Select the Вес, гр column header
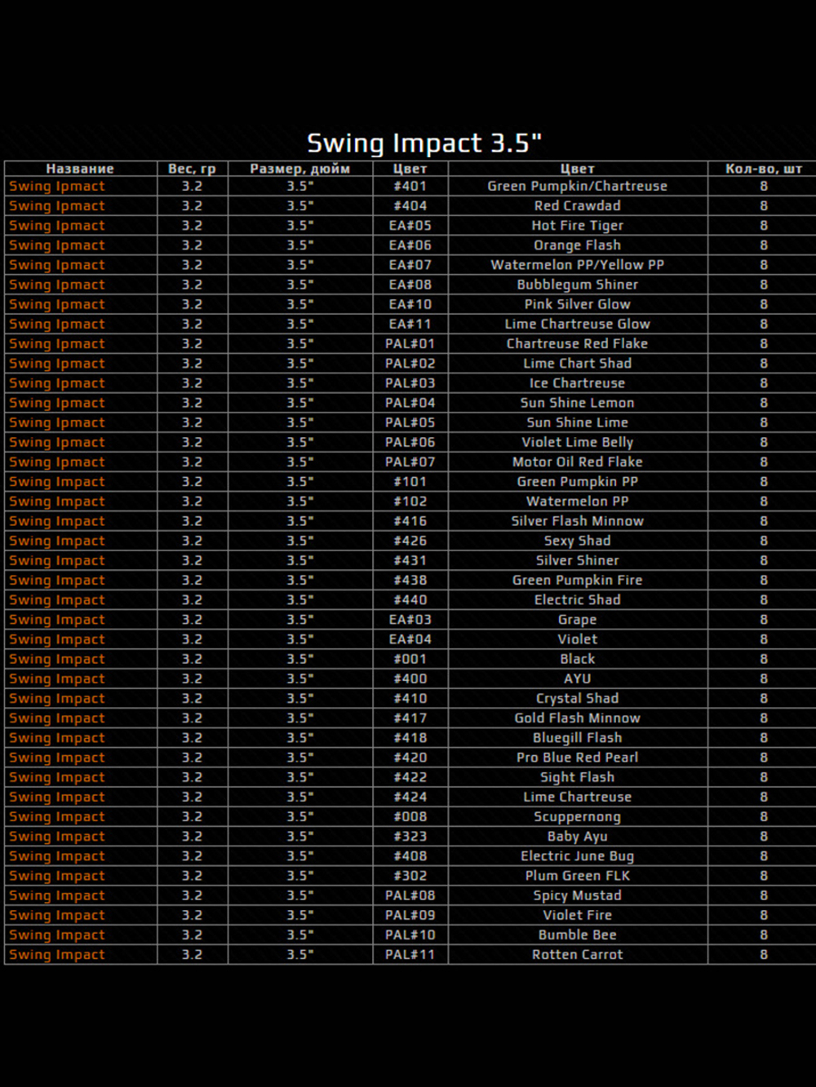Image resolution: width=816 pixels, height=1087 pixels. pos(192,169)
